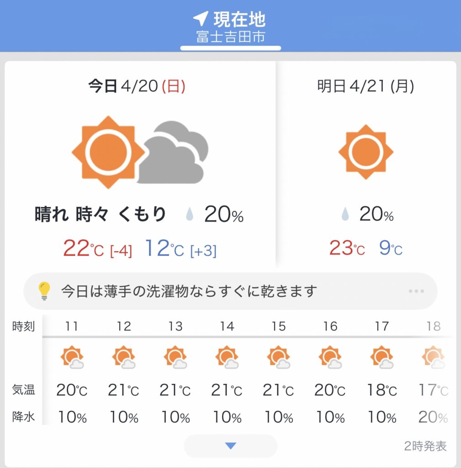Tap the 2時発表 update time label
This screenshot has height=468, width=461.
(425, 446)
